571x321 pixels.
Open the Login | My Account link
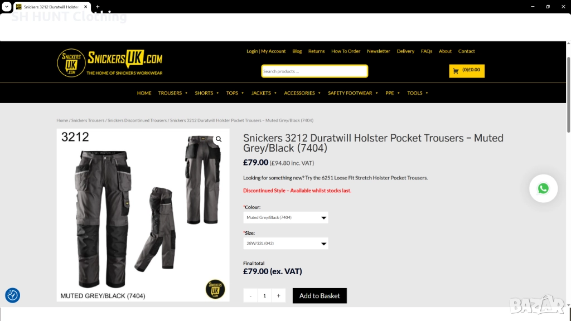(x=266, y=51)
